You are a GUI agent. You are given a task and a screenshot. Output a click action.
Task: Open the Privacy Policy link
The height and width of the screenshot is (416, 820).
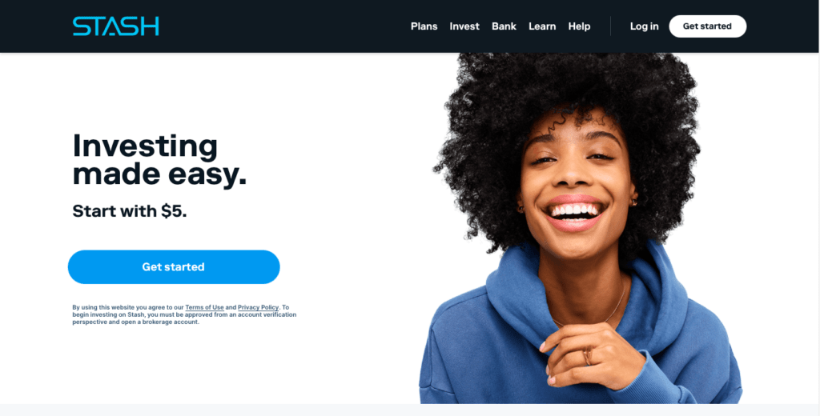(259, 307)
